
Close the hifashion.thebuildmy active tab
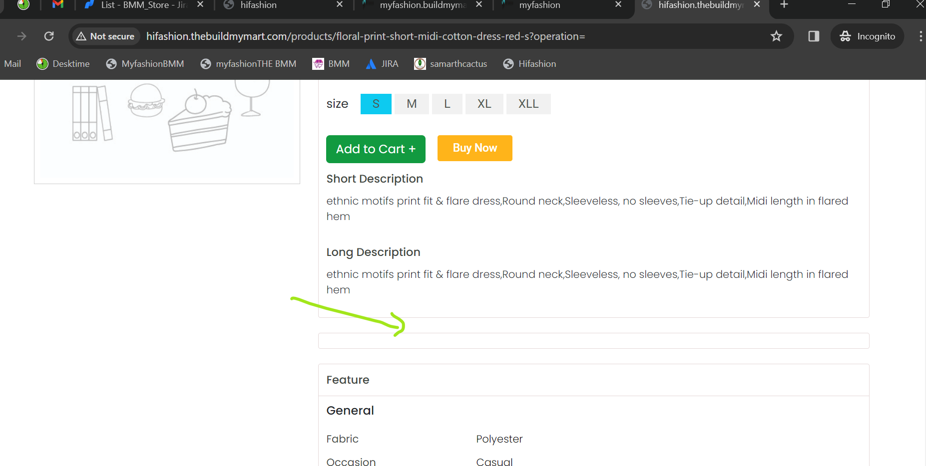(757, 4)
